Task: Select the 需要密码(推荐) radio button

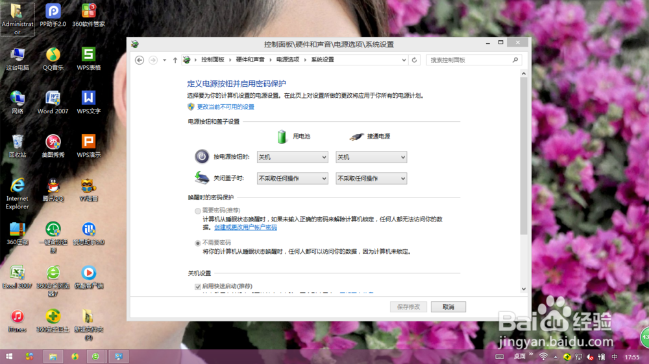Action: coord(198,210)
